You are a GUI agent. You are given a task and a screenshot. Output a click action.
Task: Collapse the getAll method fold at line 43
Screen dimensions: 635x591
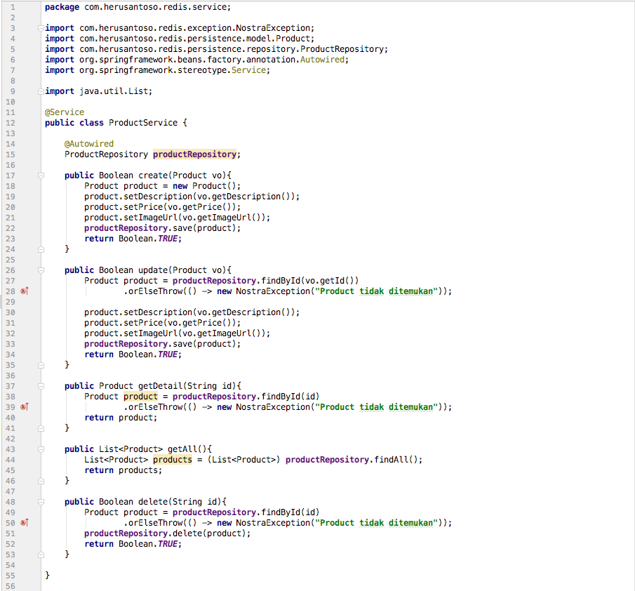point(41,449)
